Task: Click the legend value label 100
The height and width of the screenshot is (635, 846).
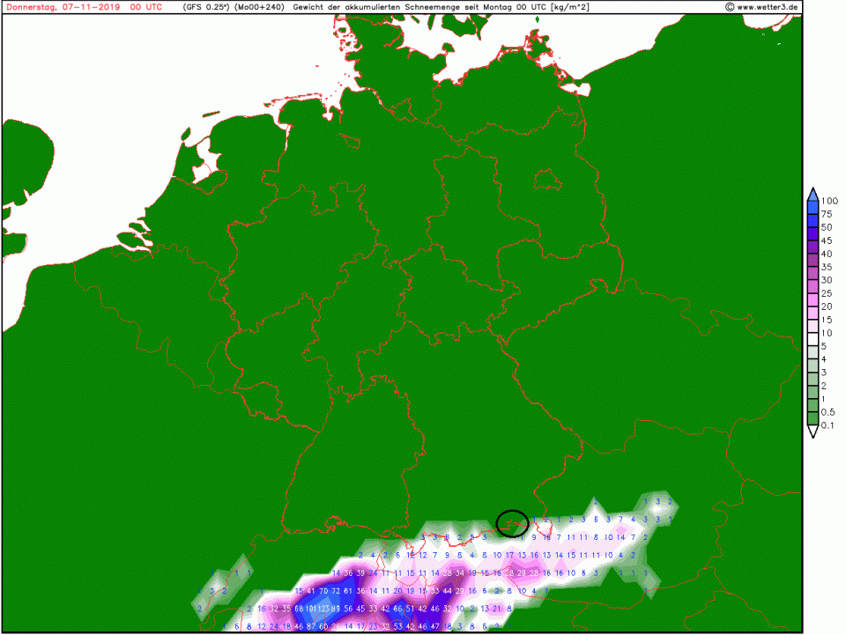Action: coord(828,201)
